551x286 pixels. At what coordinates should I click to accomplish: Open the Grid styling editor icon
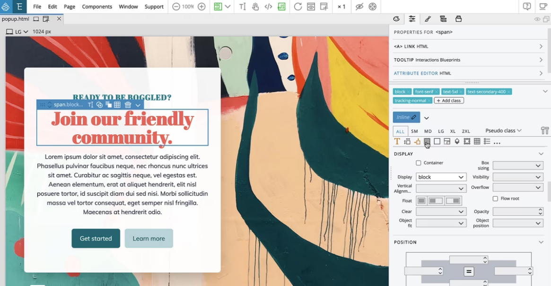(x=477, y=141)
